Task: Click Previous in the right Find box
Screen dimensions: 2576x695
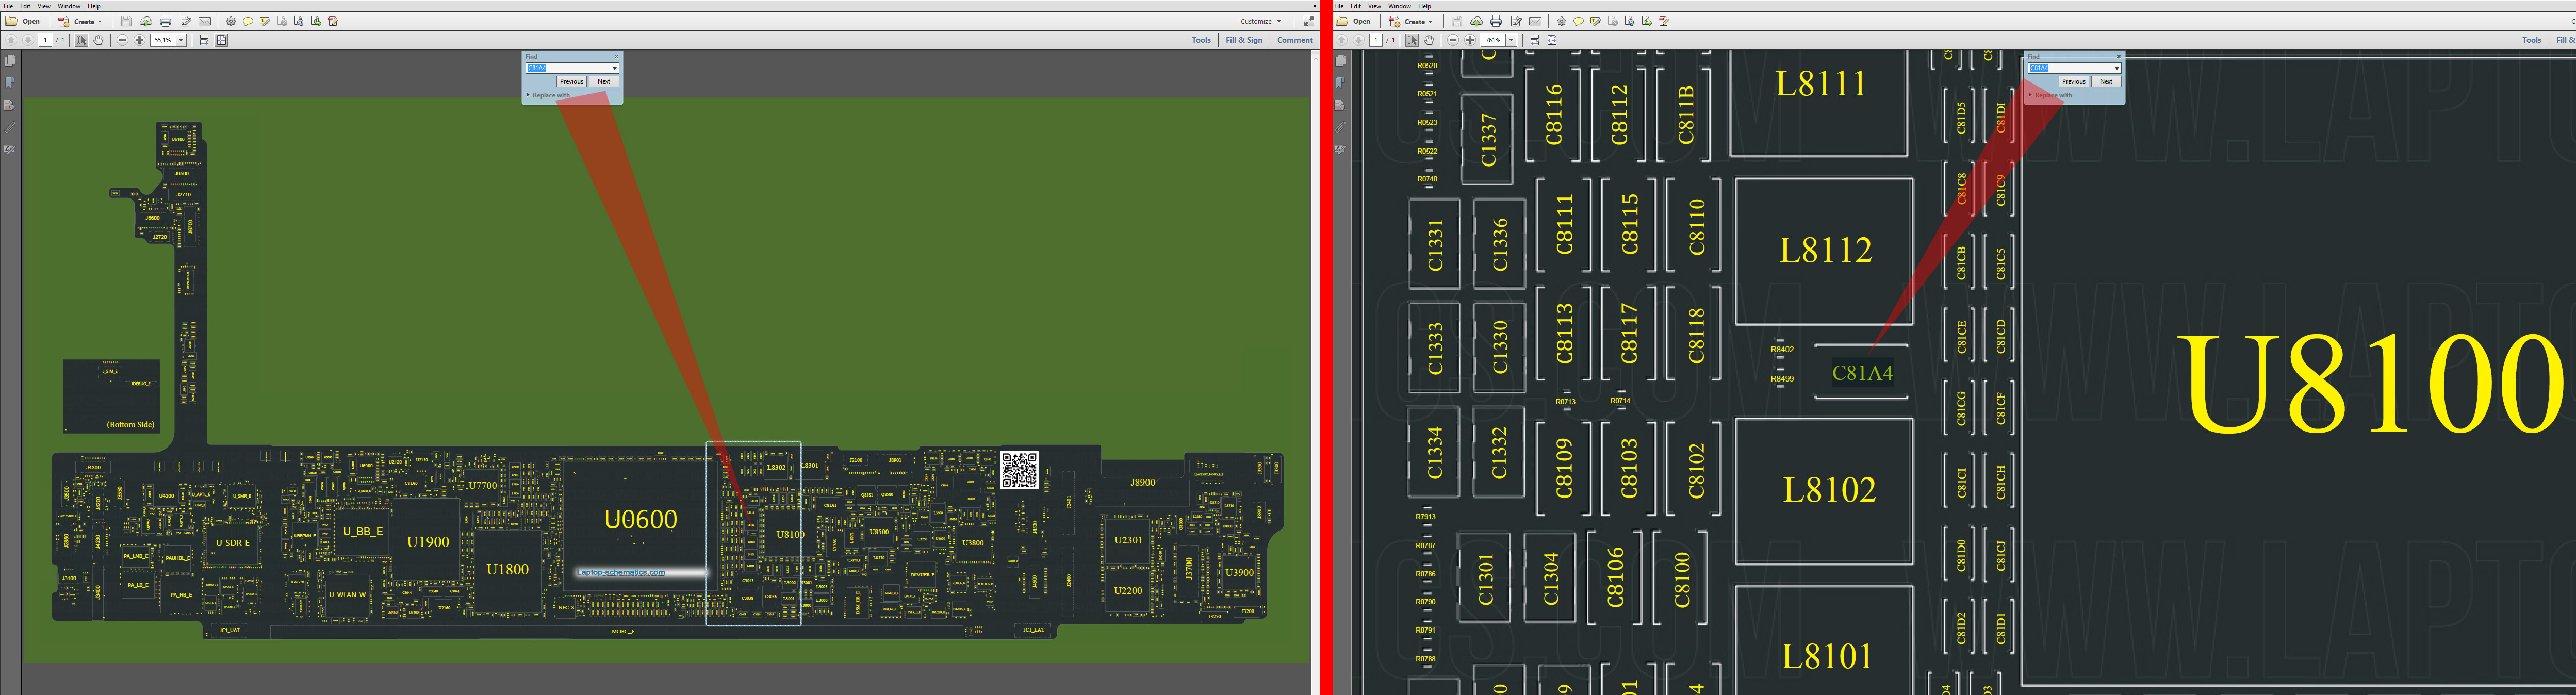Action: click(x=2073, y=81)
